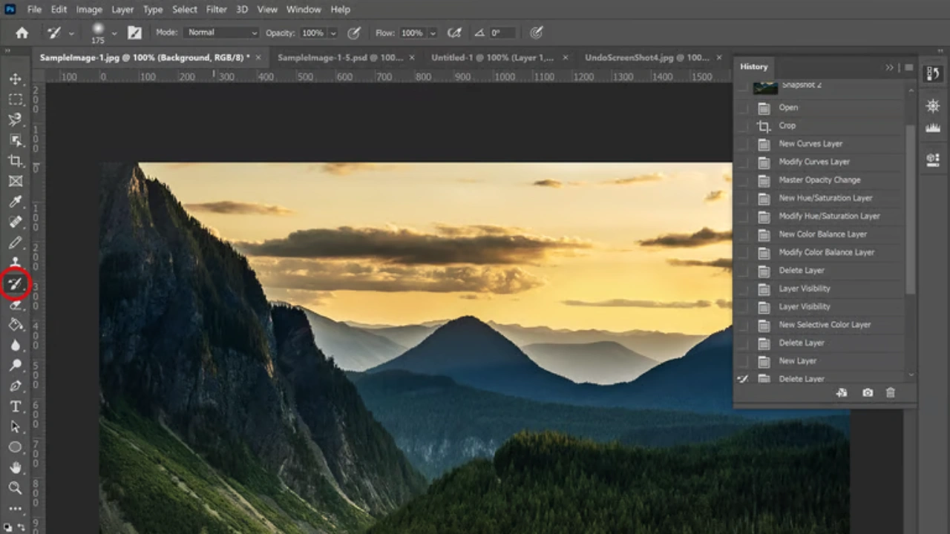Click the New Selective Color Layer state

click(x=824, y=325)
